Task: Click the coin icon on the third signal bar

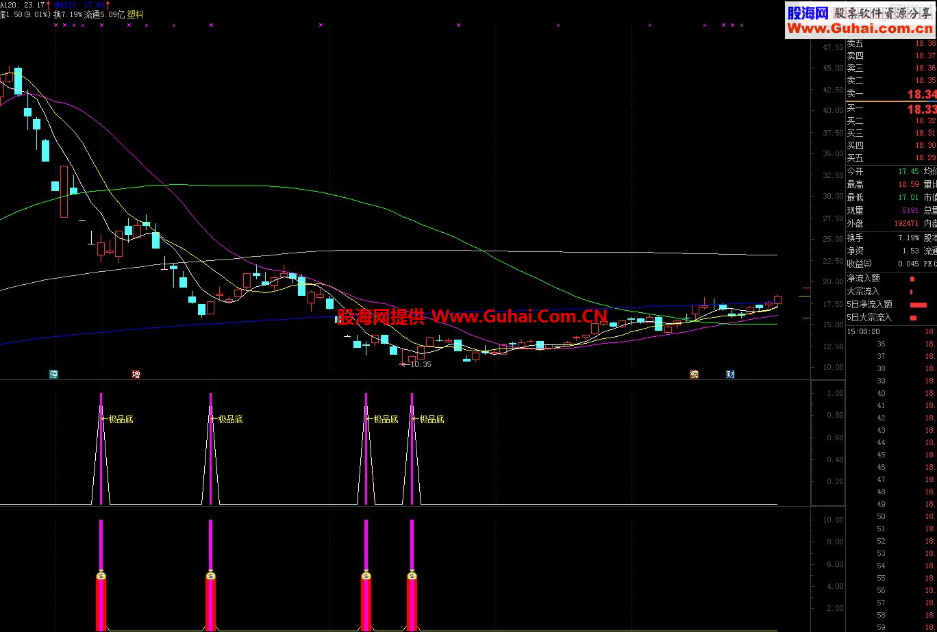Action: click(x=366, y=576)
